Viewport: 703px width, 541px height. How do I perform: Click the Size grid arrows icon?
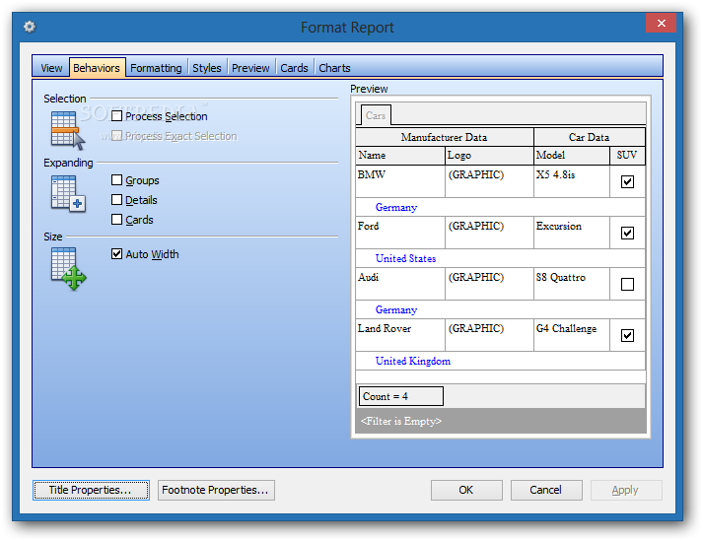[68, 269]
